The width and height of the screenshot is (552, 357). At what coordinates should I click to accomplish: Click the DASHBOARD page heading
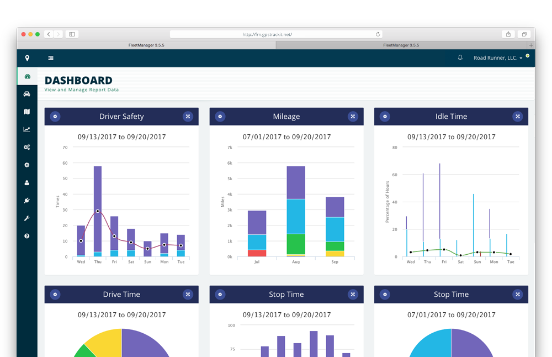(x=78, y=80)
